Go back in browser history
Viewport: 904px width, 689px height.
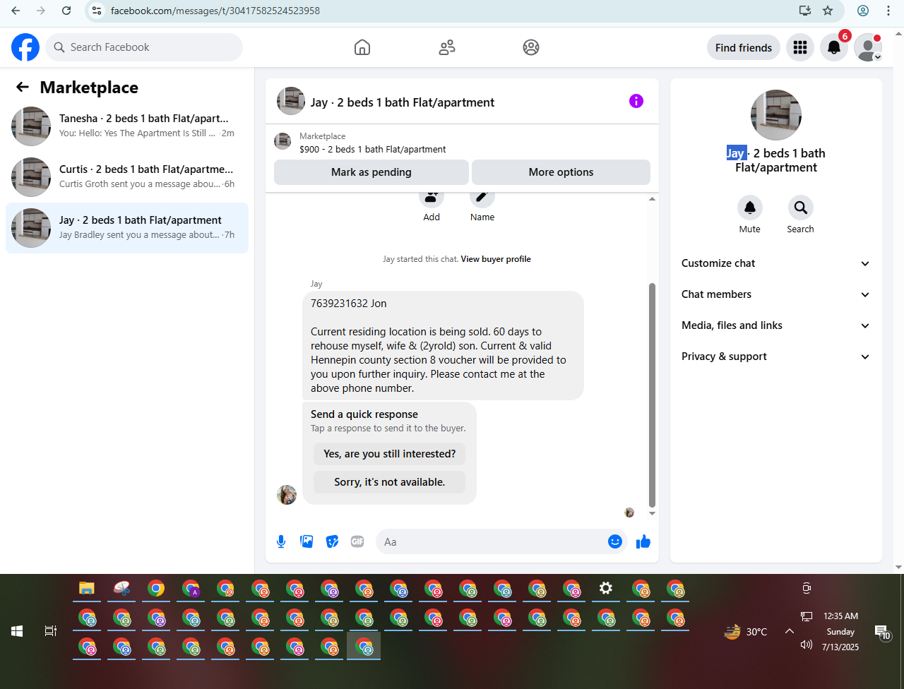[x=16, y=11]
